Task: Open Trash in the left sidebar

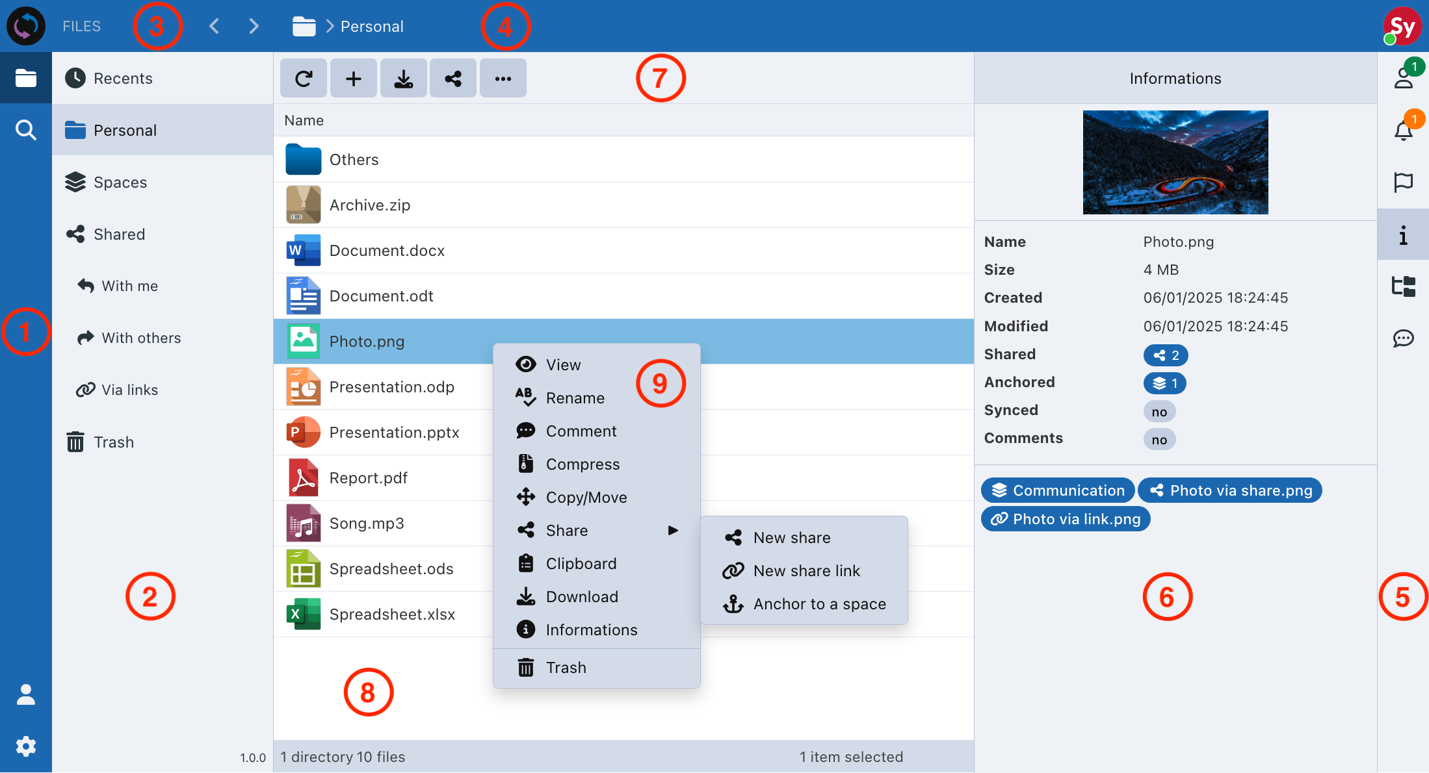Action: (115, 442)
